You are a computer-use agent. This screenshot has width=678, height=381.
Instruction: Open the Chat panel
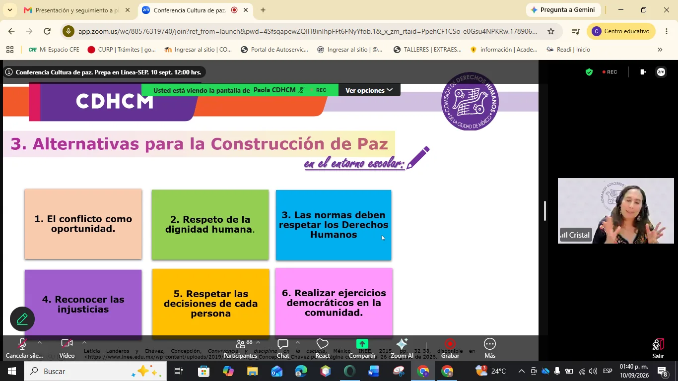[283, 349]
